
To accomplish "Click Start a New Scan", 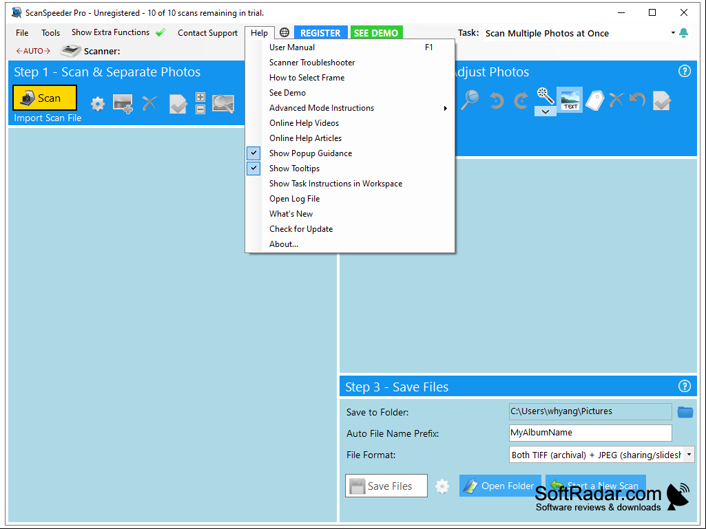I will [596, 486].
